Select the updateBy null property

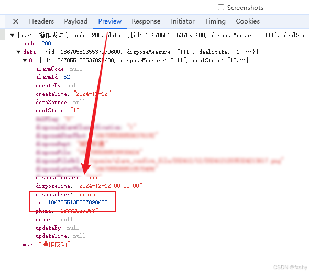tap(57, 227)
